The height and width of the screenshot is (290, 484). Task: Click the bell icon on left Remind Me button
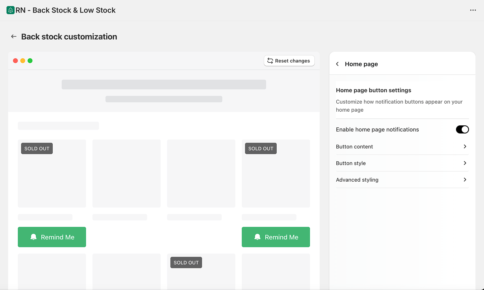tap(34, 237)
